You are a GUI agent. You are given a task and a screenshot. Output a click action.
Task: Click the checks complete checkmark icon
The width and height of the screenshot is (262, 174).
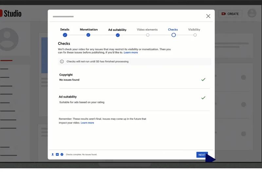tap(62, 154)
